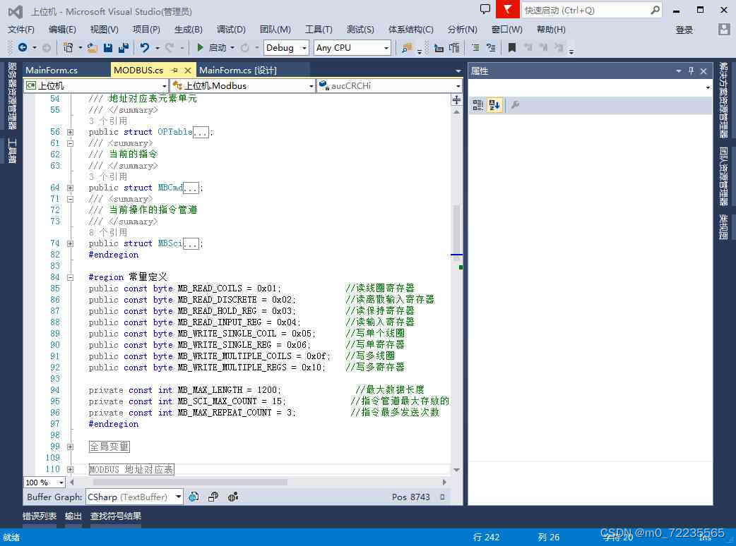Click the bookmark flag toolbar icon

512,47
